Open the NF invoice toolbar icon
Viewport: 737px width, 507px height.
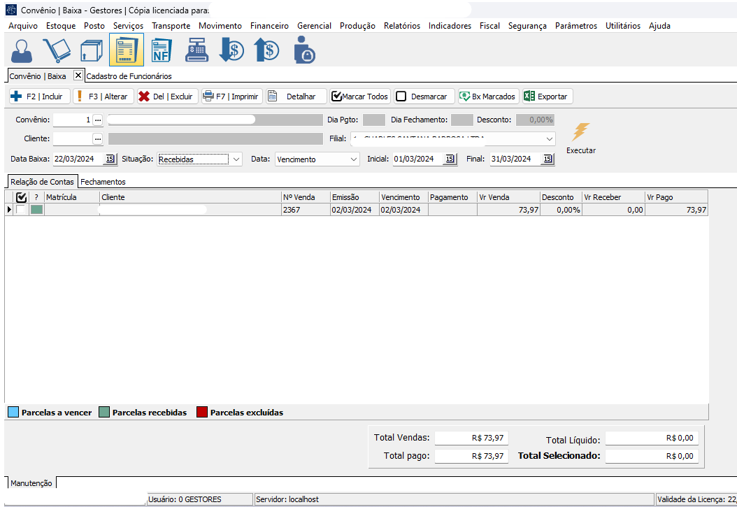point(161,50)
